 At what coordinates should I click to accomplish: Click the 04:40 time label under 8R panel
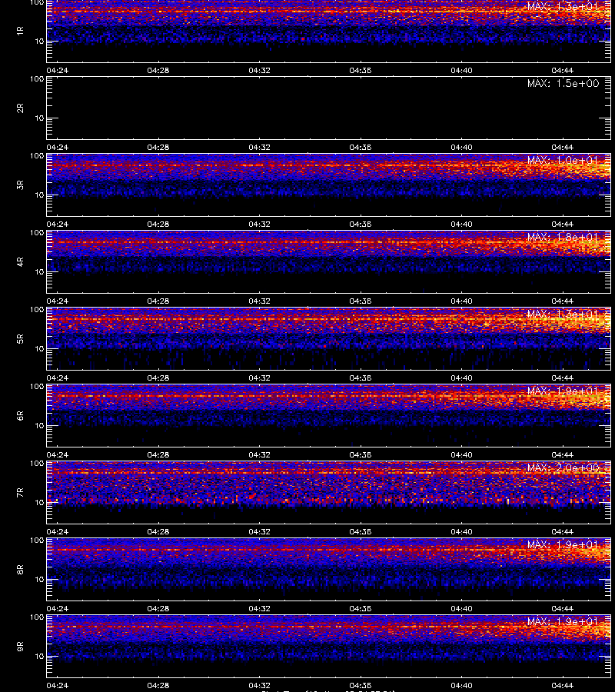[461, 609]
